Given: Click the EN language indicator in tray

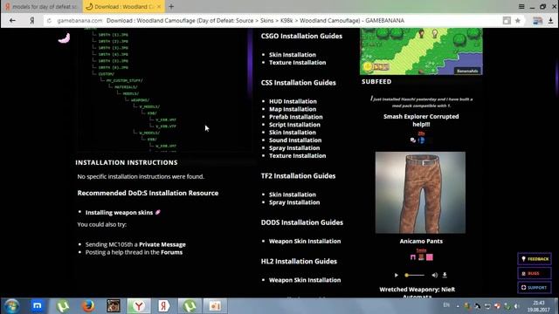Looking at the screenshot, I should [446, 305].
